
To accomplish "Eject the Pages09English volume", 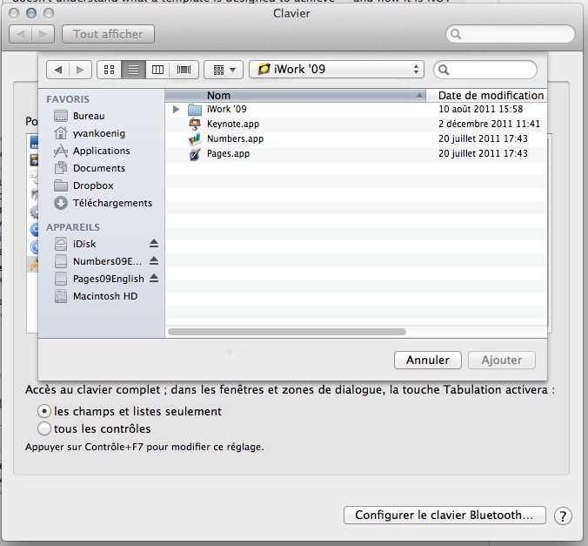I will 154,279.
